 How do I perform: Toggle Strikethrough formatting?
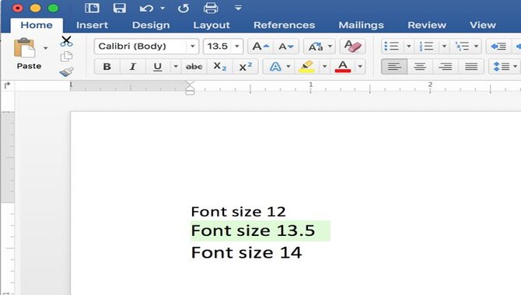(x=194, y=67)
